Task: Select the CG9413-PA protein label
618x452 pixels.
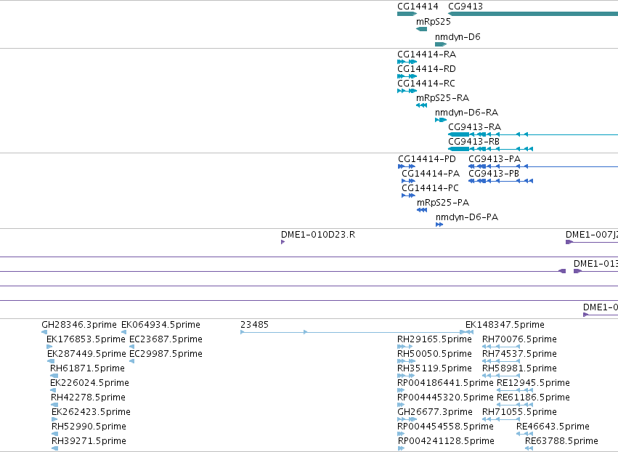Action: [495, 159]
